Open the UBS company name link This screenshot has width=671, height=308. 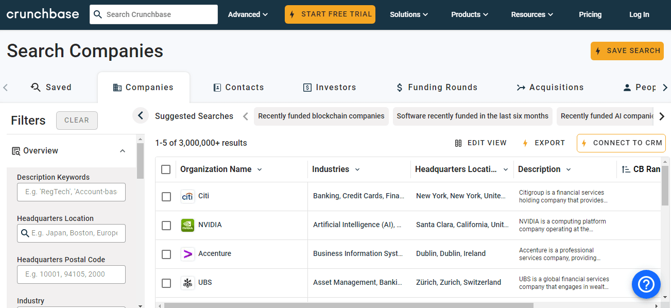click(x=205, y=283)
